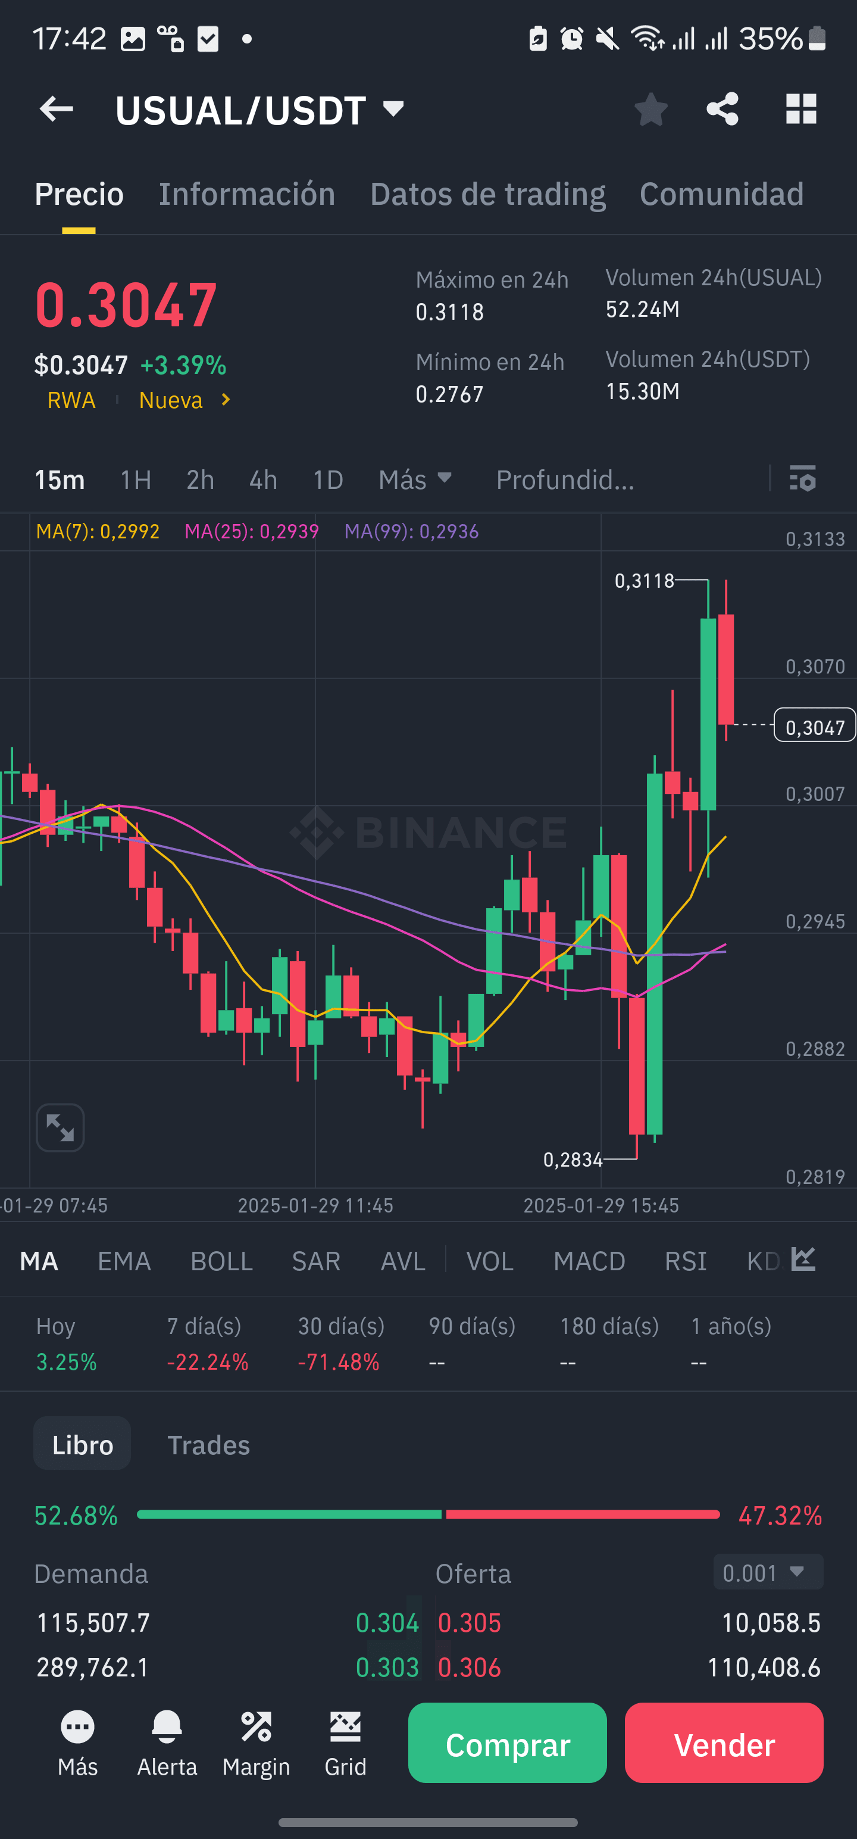Image resolution: width=857 pixels, height=1839 pixels.
Task: Tap the back arrow icon
Action: 57,109
